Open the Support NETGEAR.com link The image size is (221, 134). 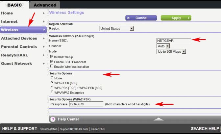[74, 129]
